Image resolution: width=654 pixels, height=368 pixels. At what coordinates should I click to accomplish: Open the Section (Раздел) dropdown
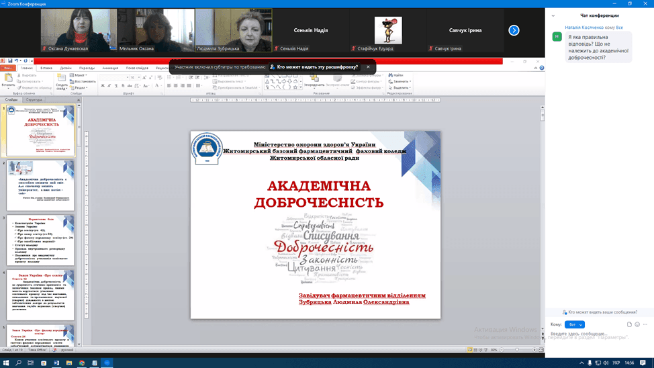[x=79, y=87]
